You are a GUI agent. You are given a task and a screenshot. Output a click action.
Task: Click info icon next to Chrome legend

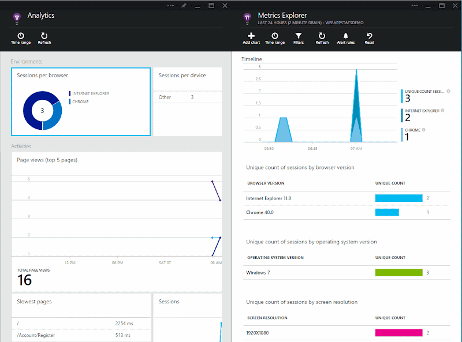click(x=423, y=130)
